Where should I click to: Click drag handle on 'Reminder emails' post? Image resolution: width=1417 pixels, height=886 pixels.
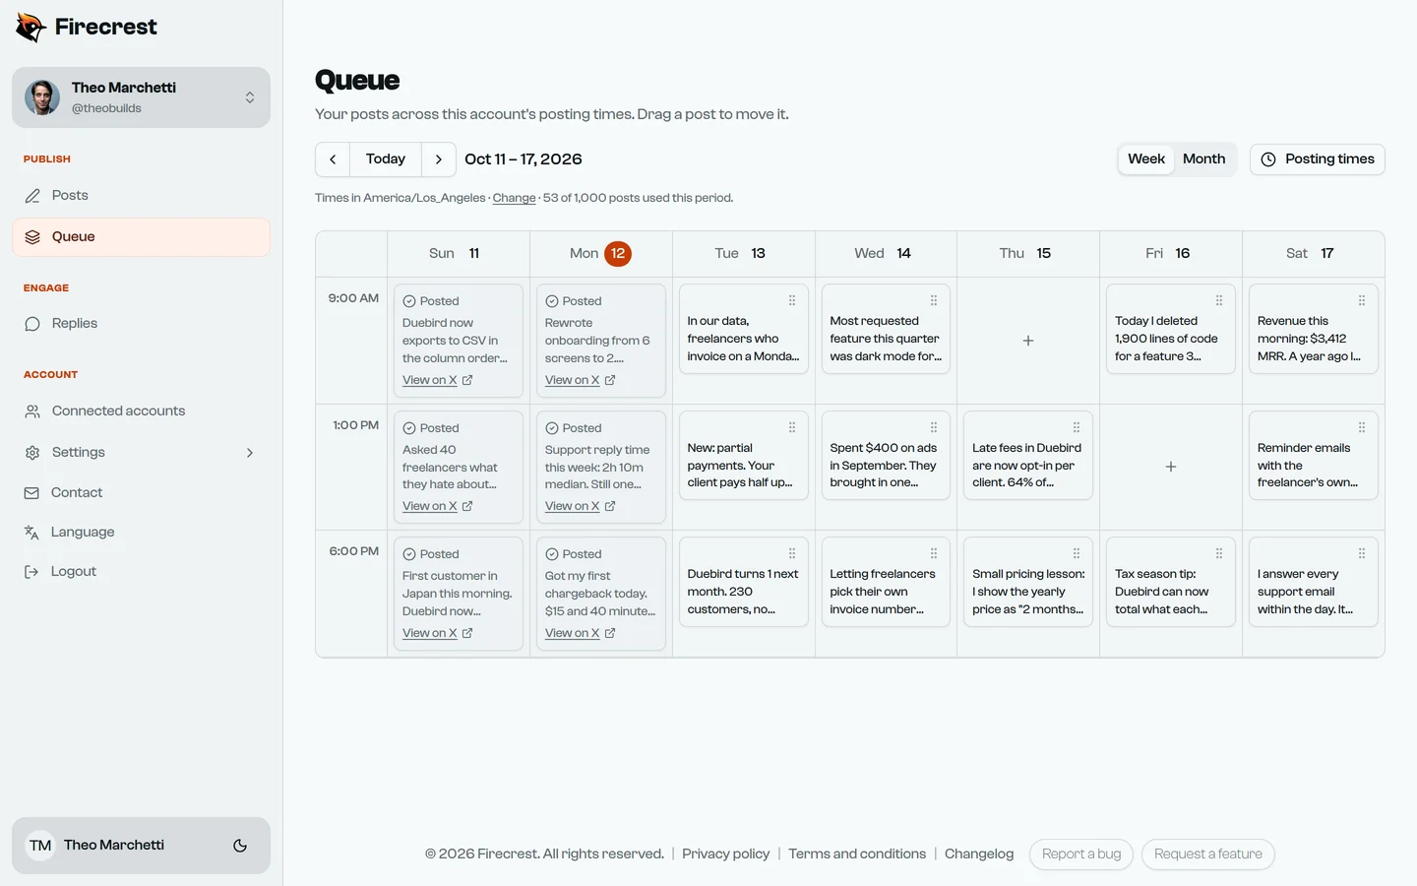pyautogui.click(x=1362, y=427)
